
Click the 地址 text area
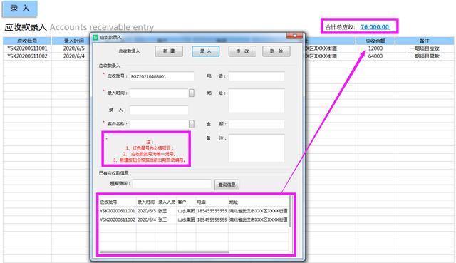pyautogui.click(x=256, y=100)
